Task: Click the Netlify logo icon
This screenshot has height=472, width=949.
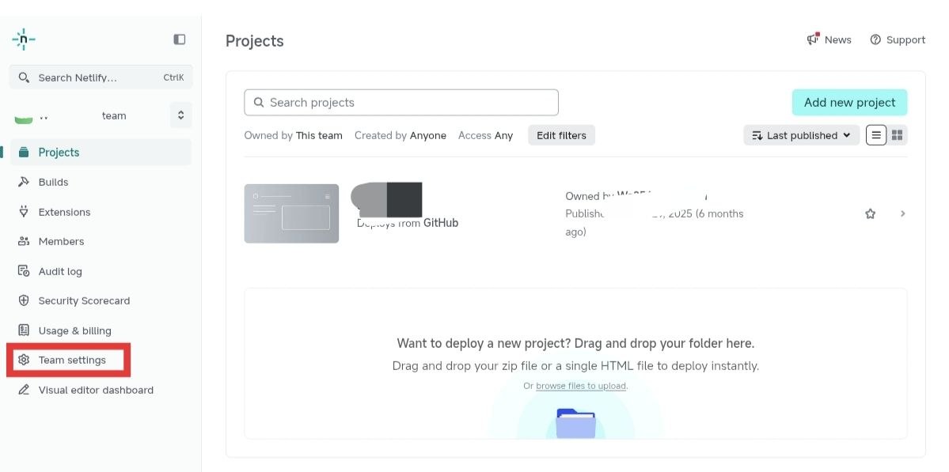Action: [24, 40]
